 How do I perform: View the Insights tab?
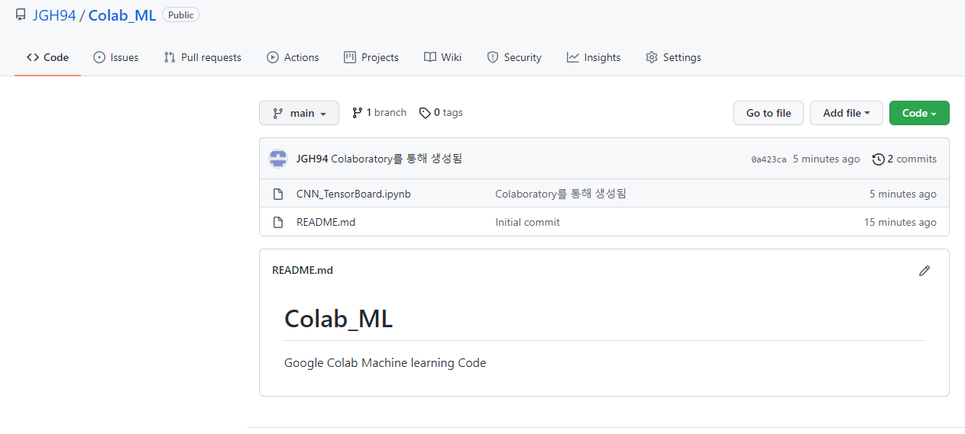[594, 57]
